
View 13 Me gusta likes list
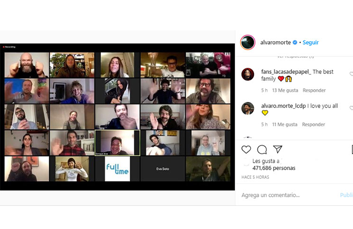point(285,90)
